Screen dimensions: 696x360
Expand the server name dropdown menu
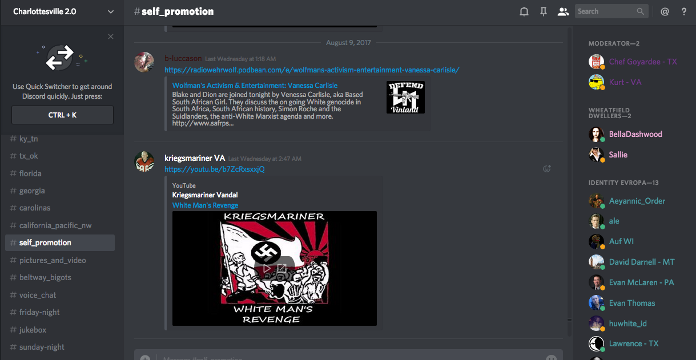(110, 11)
